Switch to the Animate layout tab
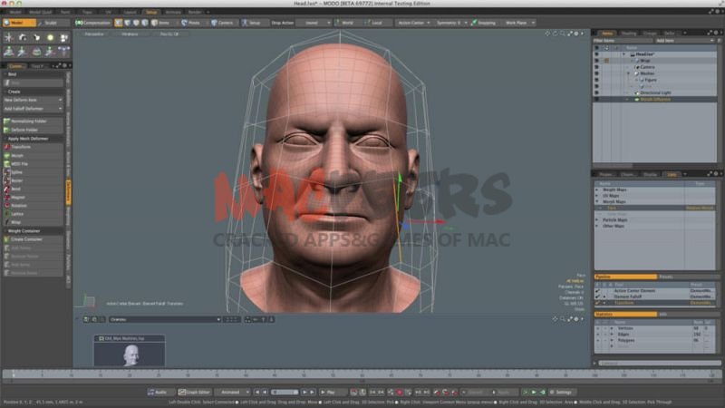Image resolution: width=725 pixels, height=408 pixels. (171, 12)
